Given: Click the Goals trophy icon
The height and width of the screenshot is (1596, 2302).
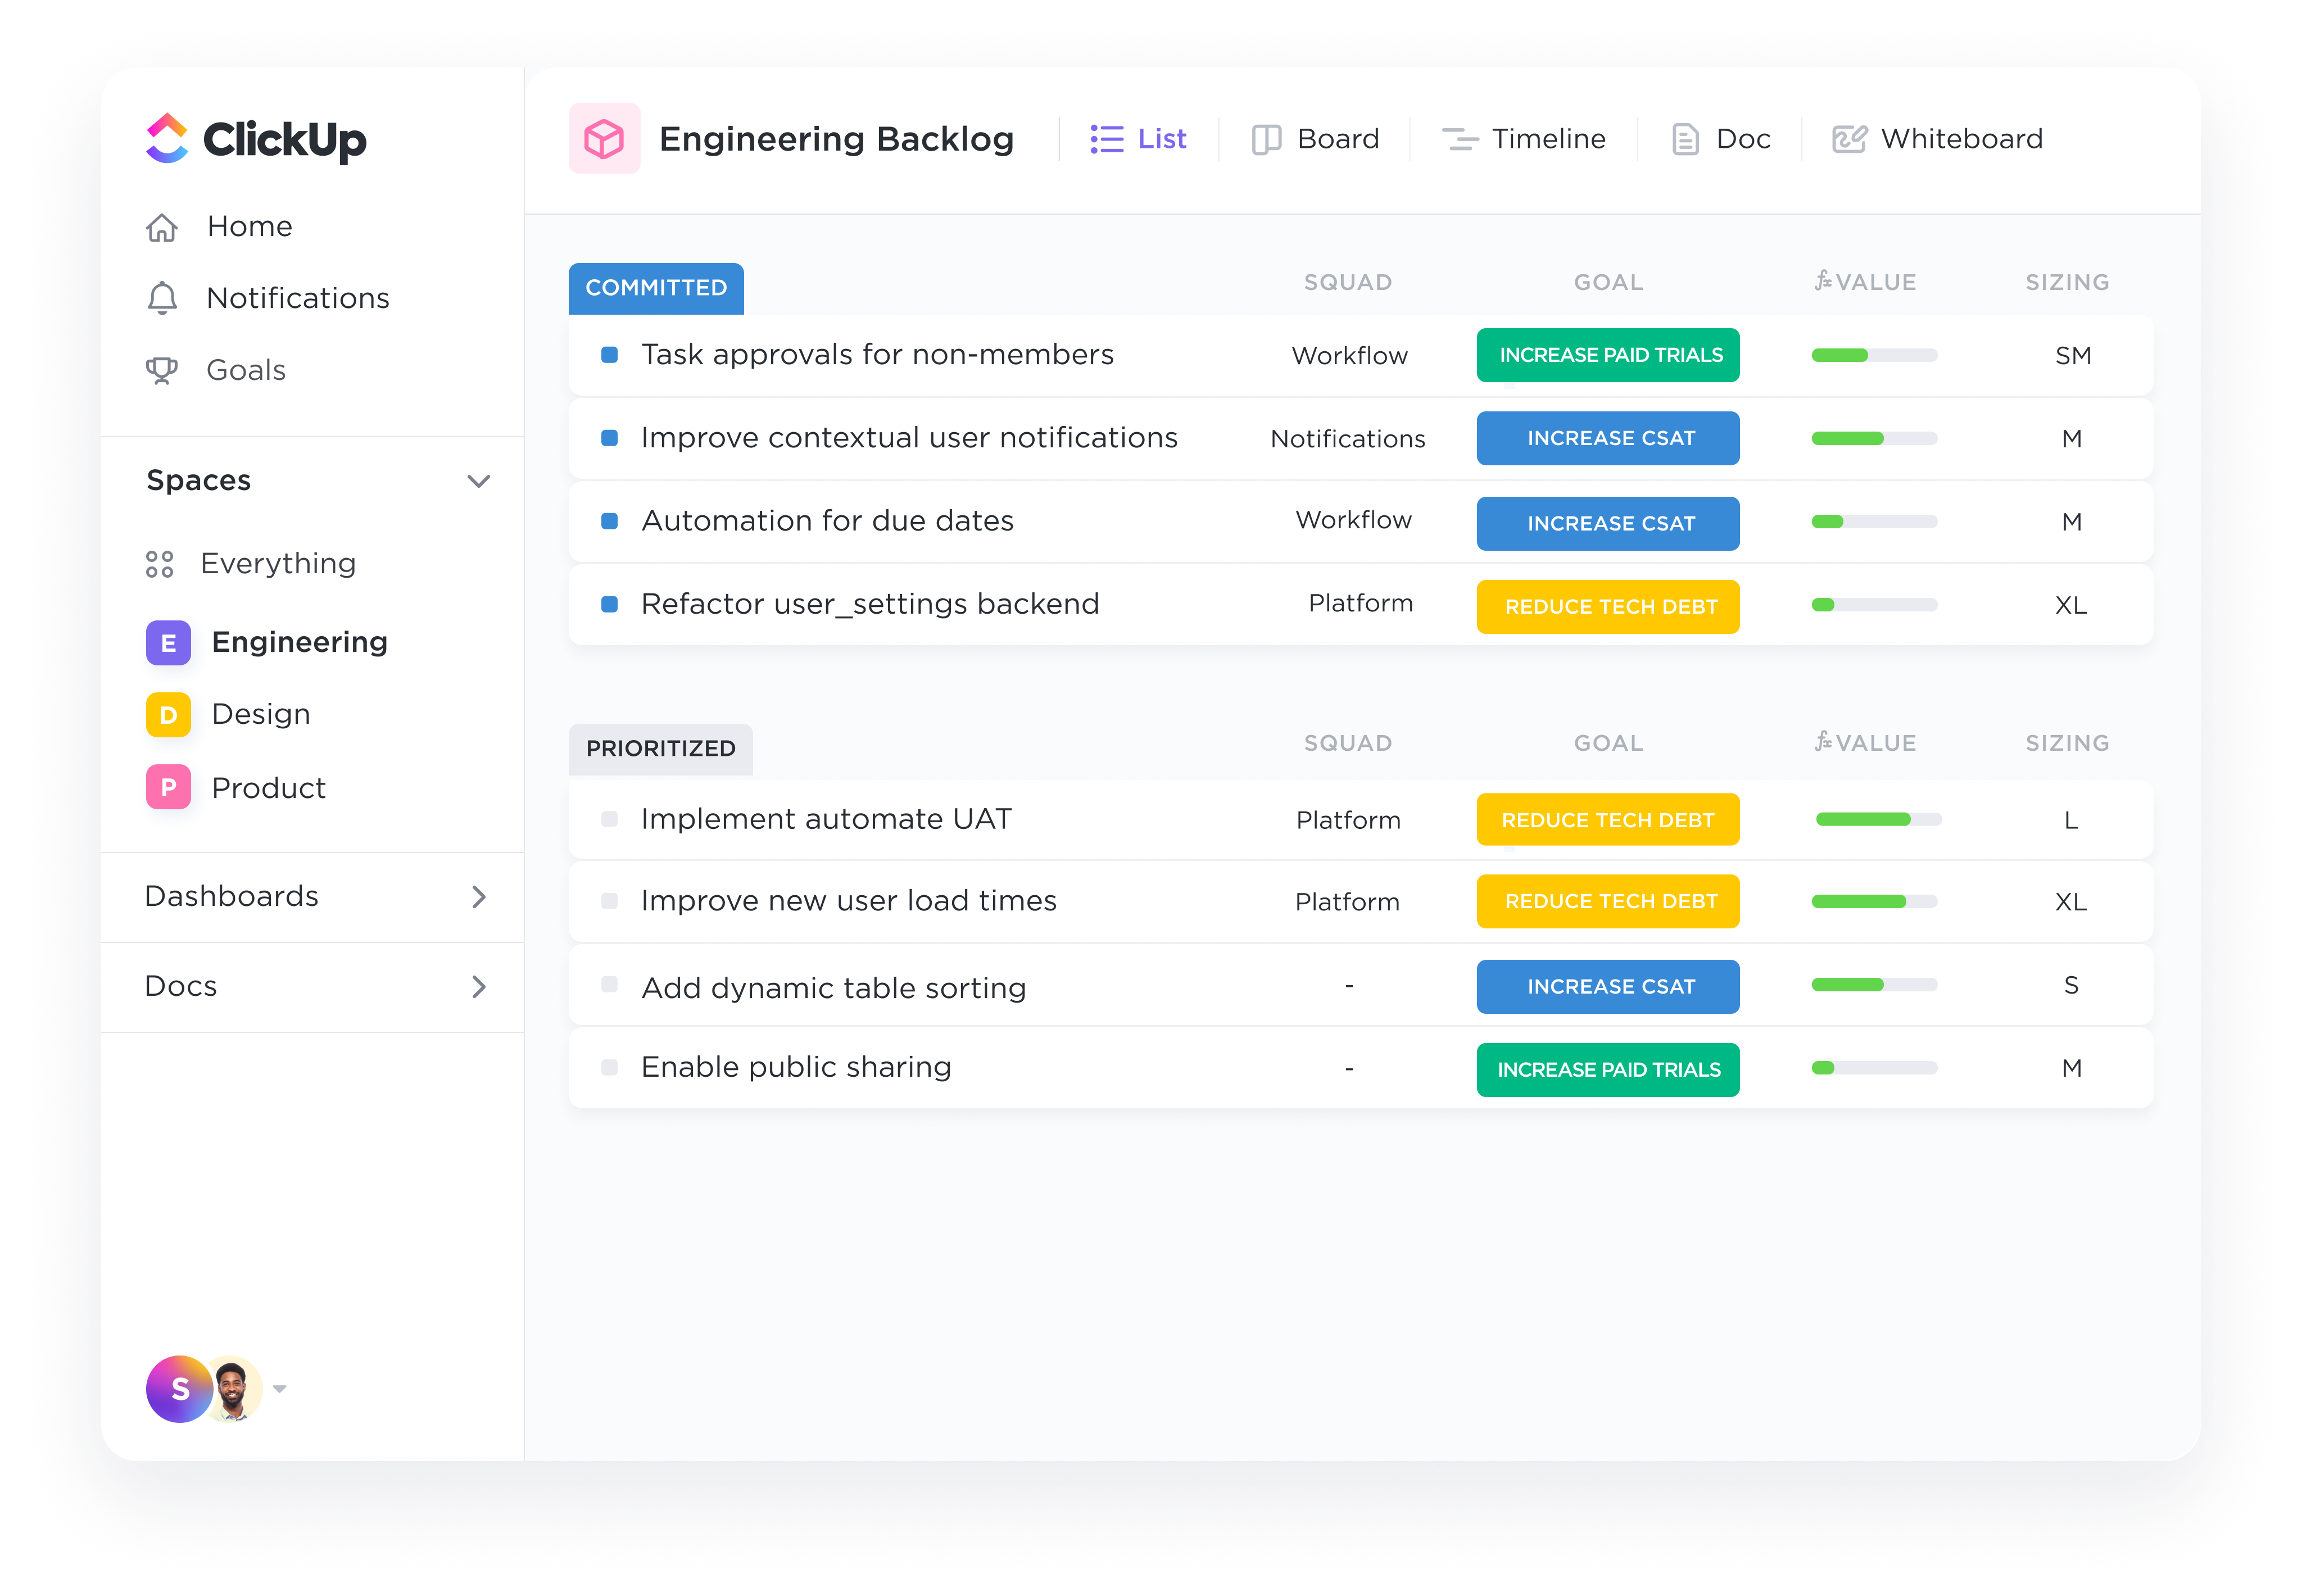Looking at the screenshot, I should coord(162,371).
